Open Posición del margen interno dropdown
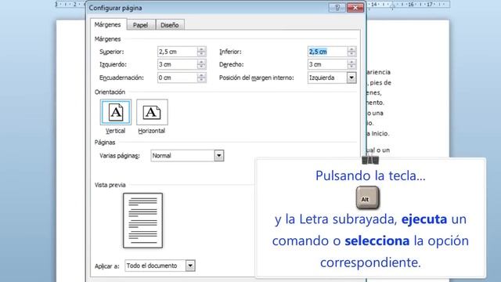This screenshot has width=501, height=282. point(351,78)
